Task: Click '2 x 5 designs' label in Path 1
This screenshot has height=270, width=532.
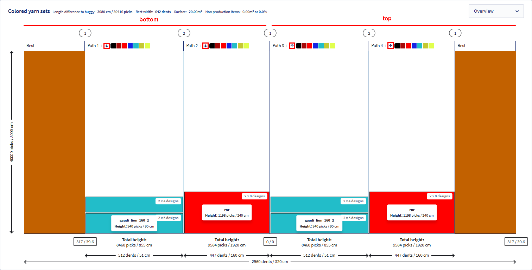Action: pyautogui.click(x=168, y=218)
